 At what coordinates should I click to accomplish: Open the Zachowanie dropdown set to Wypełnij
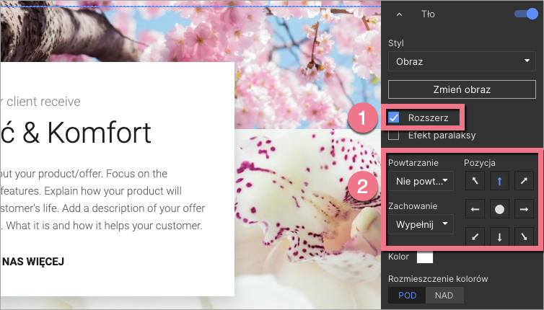click(x=421, y=224)
